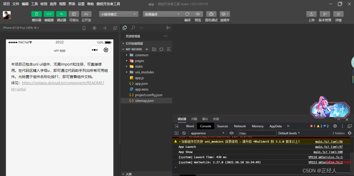Image resolution: width=354 pixels, height=176 pixels.
Task: Open the 文件 menu
Action: 16,4
